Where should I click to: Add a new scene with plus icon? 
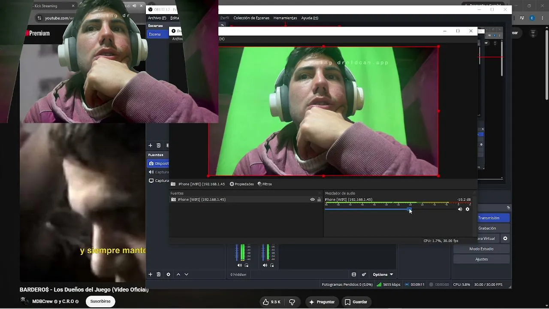[150, 145]
